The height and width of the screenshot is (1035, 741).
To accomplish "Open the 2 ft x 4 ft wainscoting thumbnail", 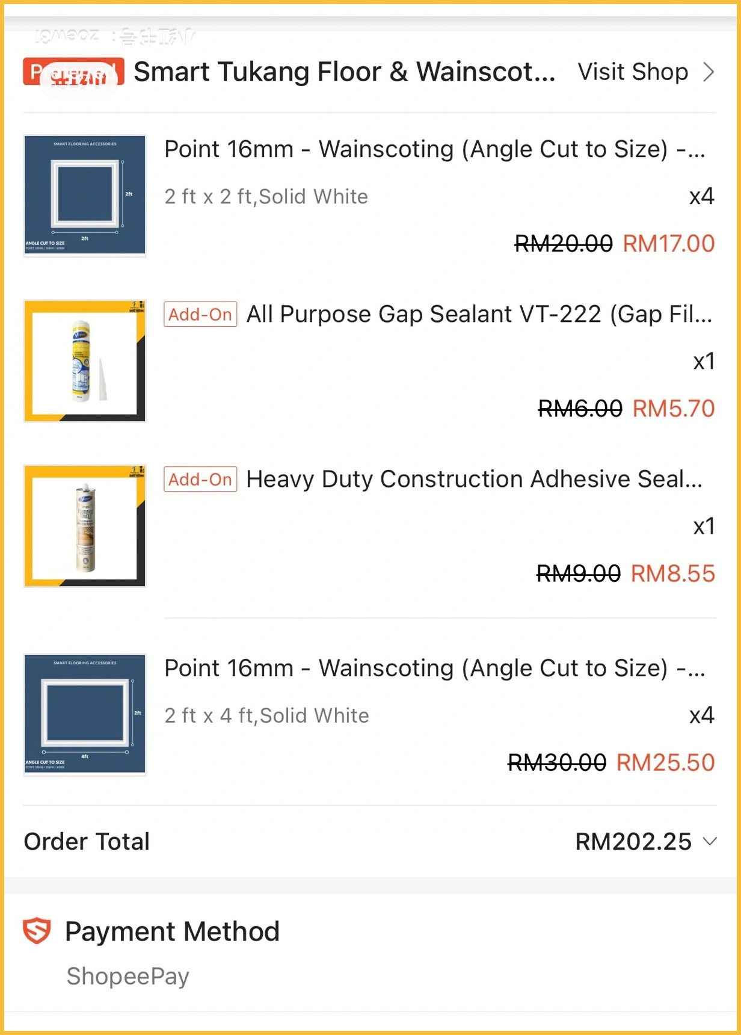I will coord(85,714).
